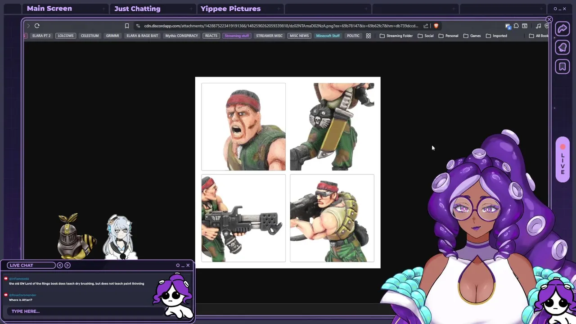Screen dimensions: 576x324
Task: Open the LOLCOWS bookmark
Action: pos(66,36)
